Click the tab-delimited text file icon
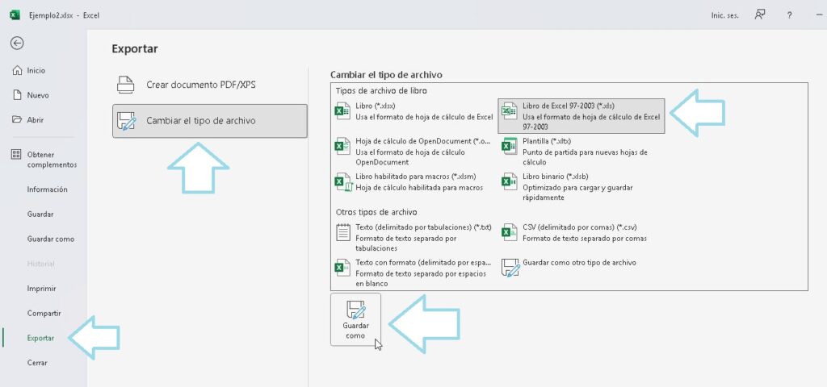The height and width of the screenshot is (387, 827). pos(343,233)
